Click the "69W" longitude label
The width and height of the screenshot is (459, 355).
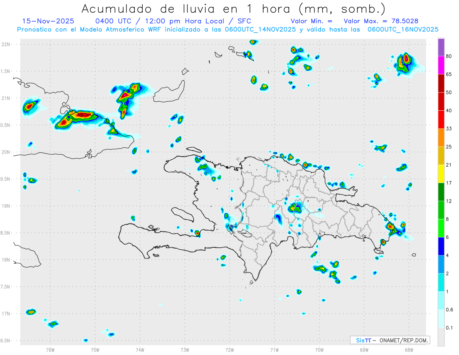[x=364, y=349]
